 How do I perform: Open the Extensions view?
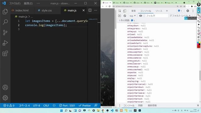point(5,53)
